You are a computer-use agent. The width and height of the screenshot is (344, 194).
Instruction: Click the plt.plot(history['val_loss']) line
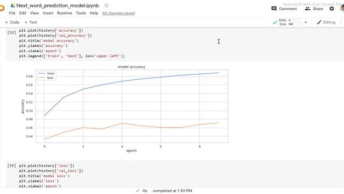click(x=51, y=171)
